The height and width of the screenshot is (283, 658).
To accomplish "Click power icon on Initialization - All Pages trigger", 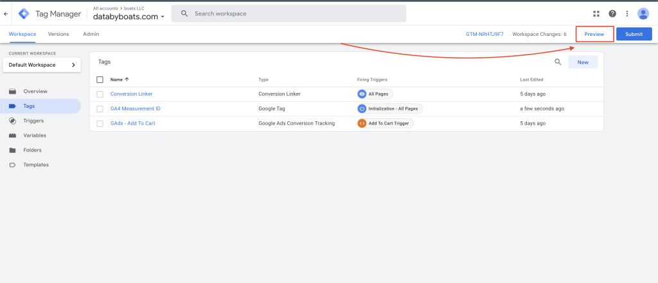I will coord(362,108).
